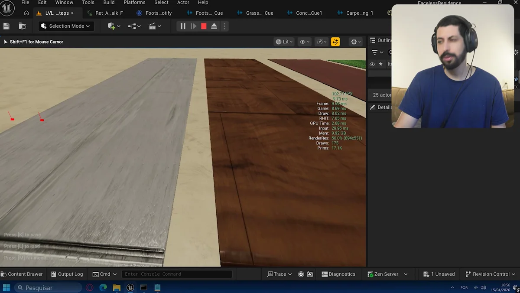The image size is (520, 293).
Task: Click the Save current level icon
Action: coord(6,26)
